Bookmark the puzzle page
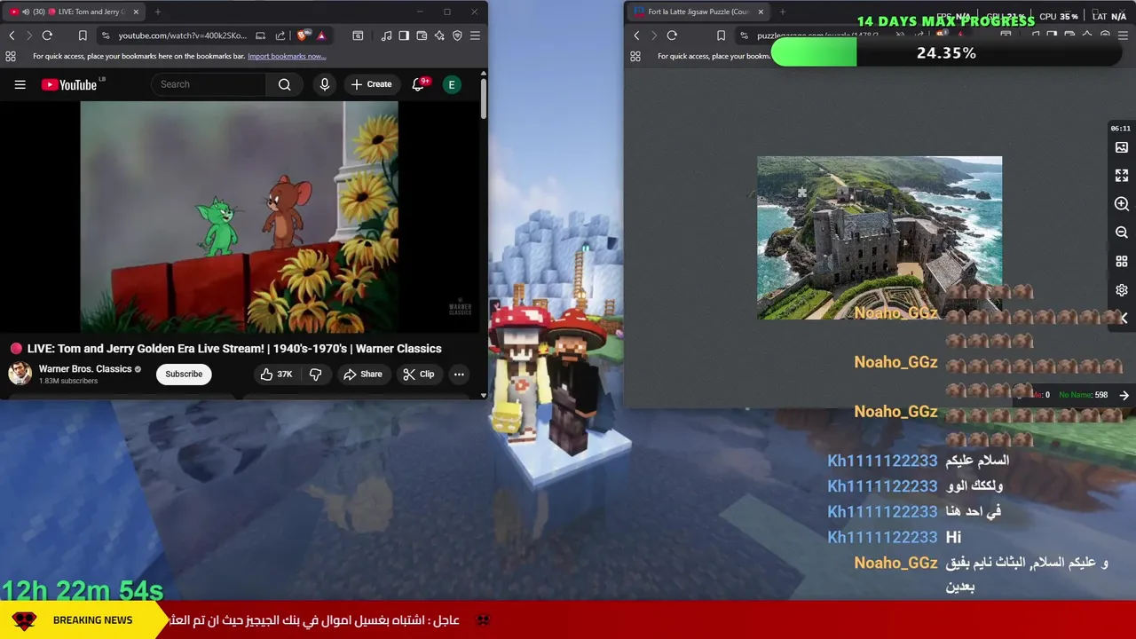The width and height of the screenshot is (1136, 639). [721, 35]
